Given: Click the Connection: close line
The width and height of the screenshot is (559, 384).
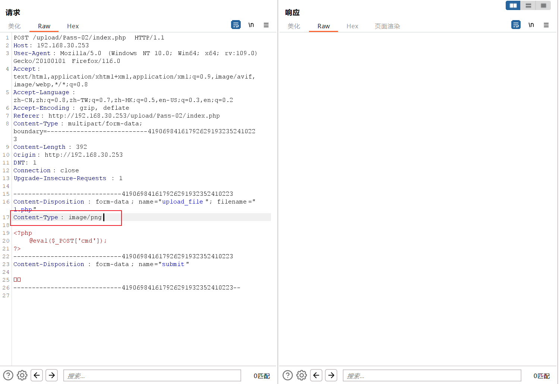Looking at the screenshot, I should (46, 170).
